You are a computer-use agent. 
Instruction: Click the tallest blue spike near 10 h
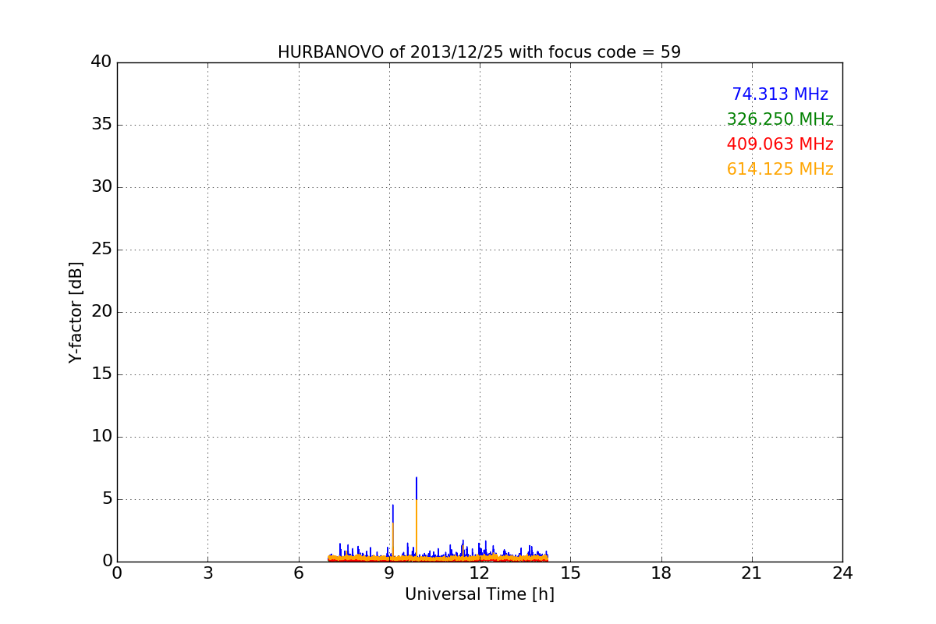pyautogui.click(x=417, y=488)
